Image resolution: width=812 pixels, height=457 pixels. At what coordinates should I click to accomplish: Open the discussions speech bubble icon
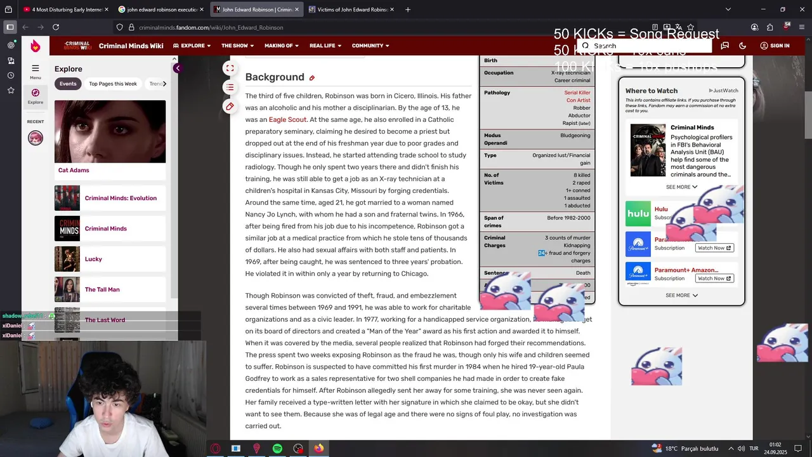pyautogui.click(x=724, y=46)
